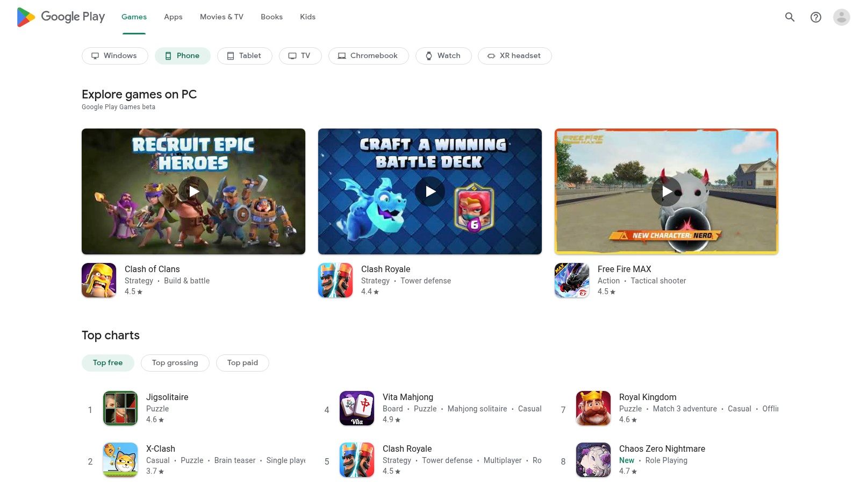Open the Help icon

[x=815, y=17]
